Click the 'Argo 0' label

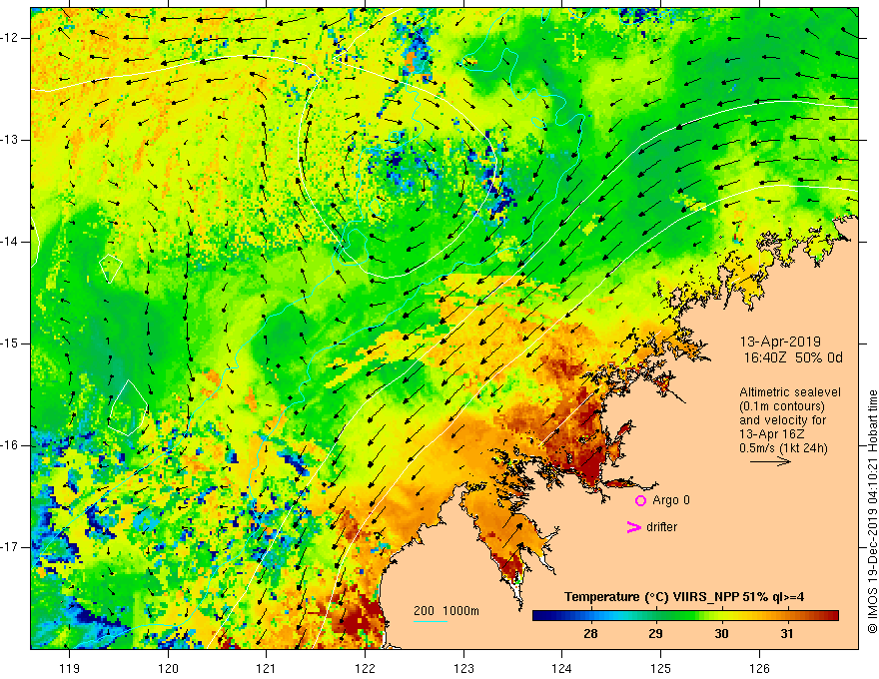(x=671, y=500)
